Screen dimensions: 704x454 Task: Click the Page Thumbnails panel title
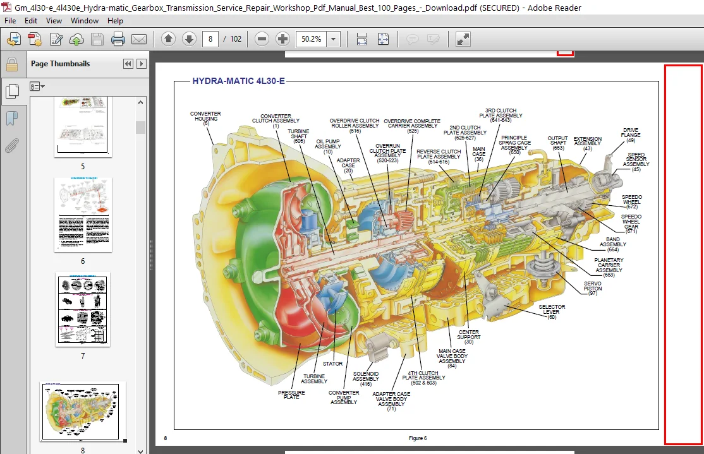click(60, 64)
